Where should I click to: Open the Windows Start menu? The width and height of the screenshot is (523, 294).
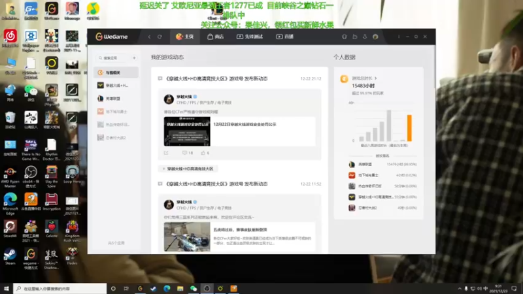7,289
